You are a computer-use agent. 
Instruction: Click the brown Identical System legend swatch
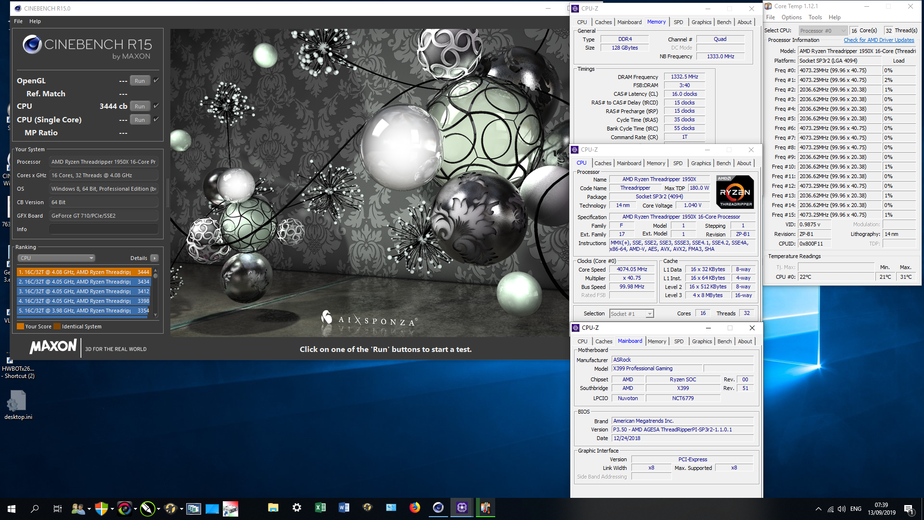[57, 326]
